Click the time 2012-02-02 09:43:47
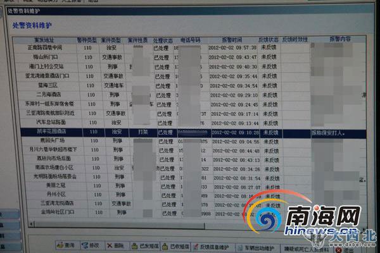This screenshot has width=380, height=253. (232, 58)
